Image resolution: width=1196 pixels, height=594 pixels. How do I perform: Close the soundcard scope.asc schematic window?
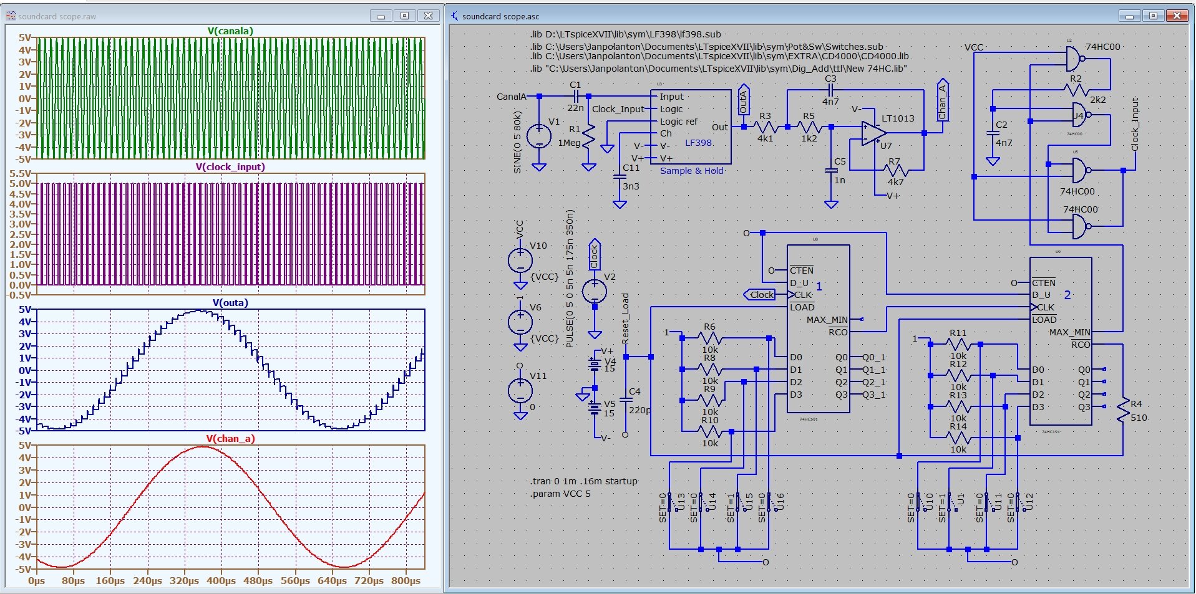(1177, 16)
